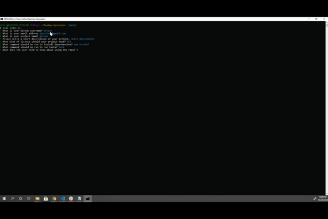Viewport: 328px width, 219px height.
Task: Restore down the terminal window
Action: click(316, 19)
